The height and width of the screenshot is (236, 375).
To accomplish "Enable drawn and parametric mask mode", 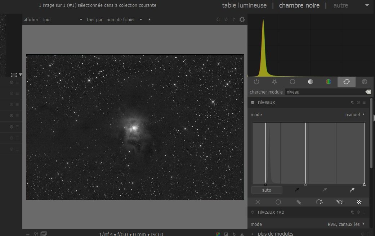I will pos(340,202).
